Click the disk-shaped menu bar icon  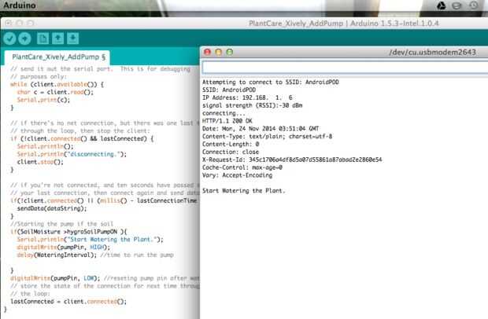pos(457,5)
